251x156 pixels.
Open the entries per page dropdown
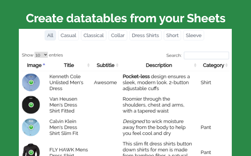41,55
